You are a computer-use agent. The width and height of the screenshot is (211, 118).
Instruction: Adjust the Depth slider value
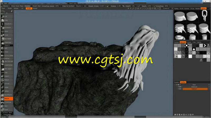click(x=147, y=6)
